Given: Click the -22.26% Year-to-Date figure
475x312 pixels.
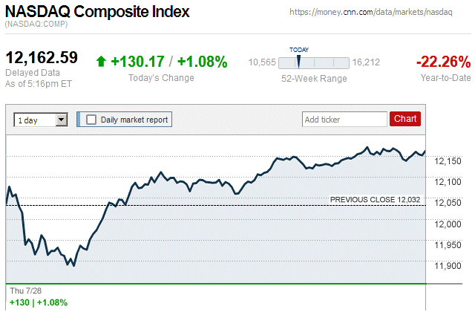Looking at the screenshot, I should [443, 62].
